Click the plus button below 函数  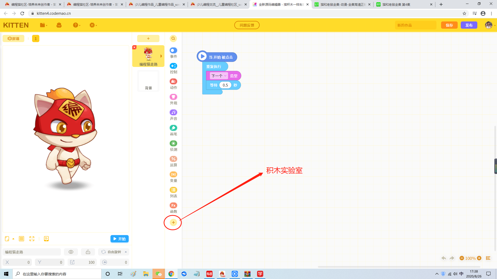pos(173,222)
